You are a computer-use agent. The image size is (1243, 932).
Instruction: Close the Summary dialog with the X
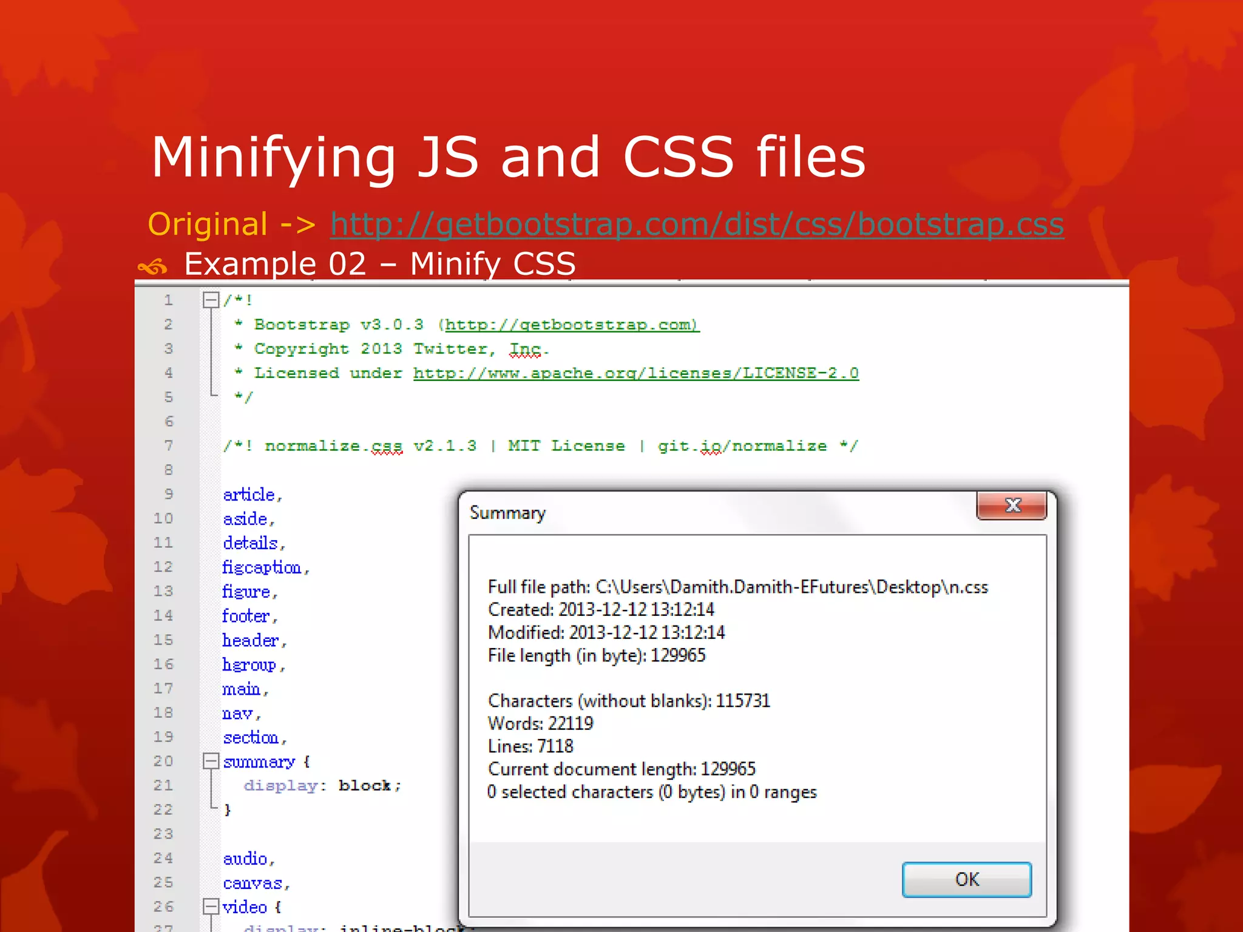click(x=1012, y=505)
